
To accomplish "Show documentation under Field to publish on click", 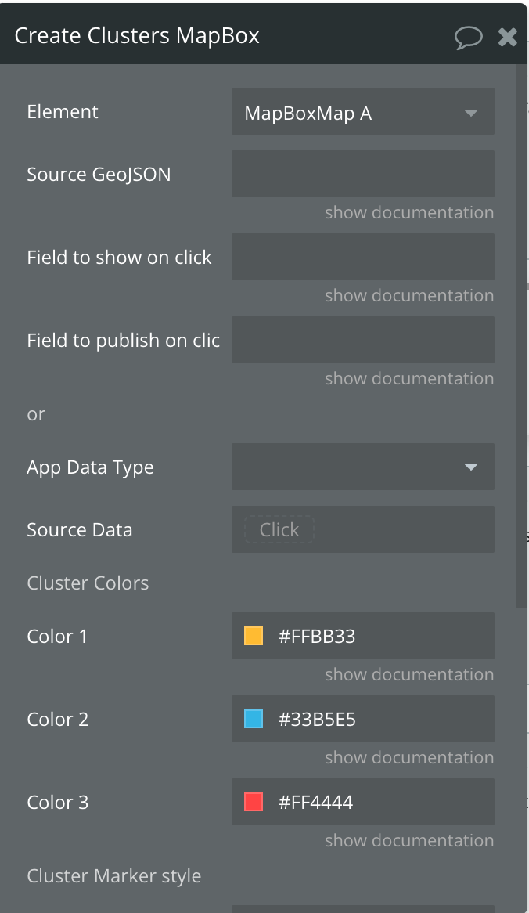I will coord(409,378).
